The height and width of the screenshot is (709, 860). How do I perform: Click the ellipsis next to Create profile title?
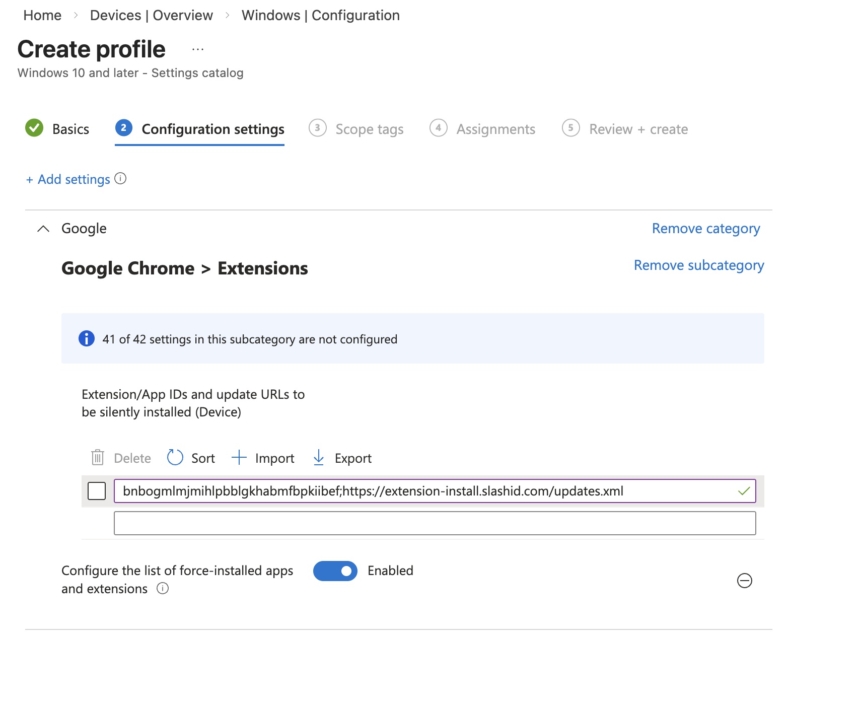(197, 49)
